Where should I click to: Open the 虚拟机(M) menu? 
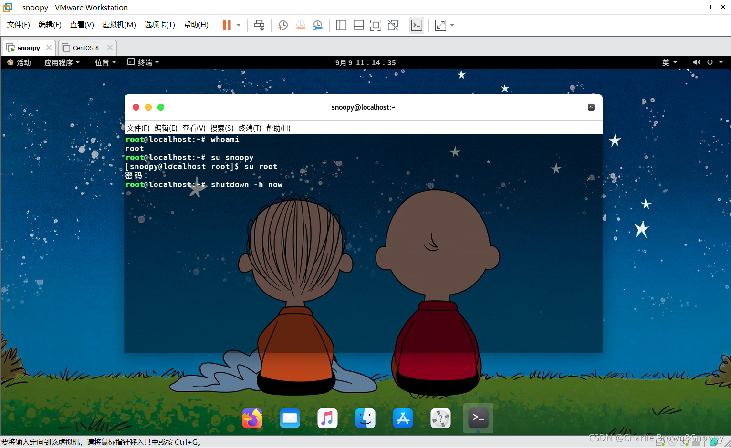coord(119,25)
